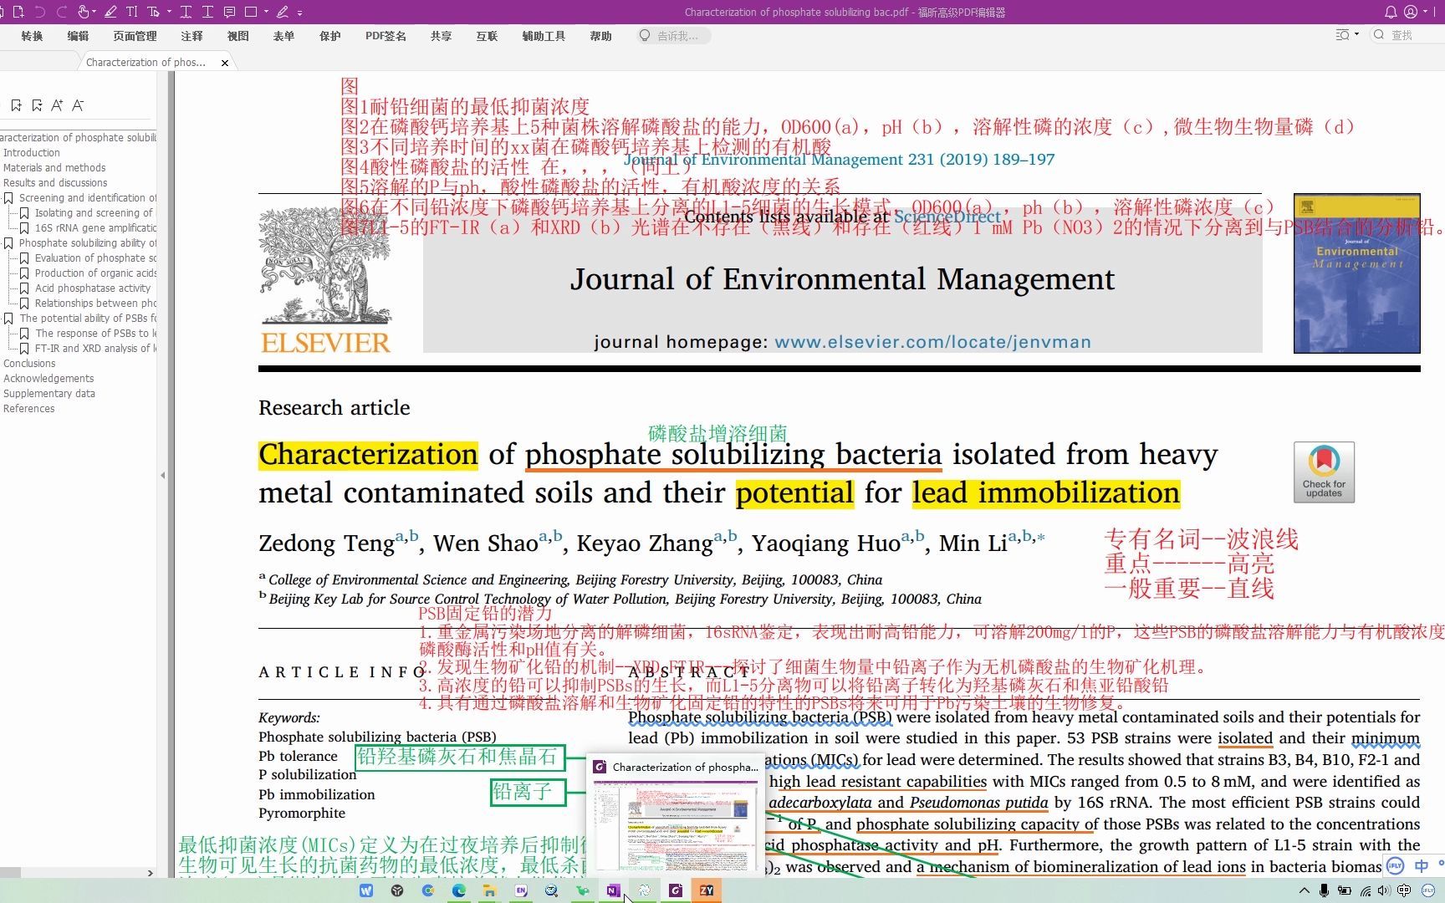This screenshot has width=1445, height=903.
Task: Open www.elsevier.com/locate/jenvman link
Action: point(932,342)
